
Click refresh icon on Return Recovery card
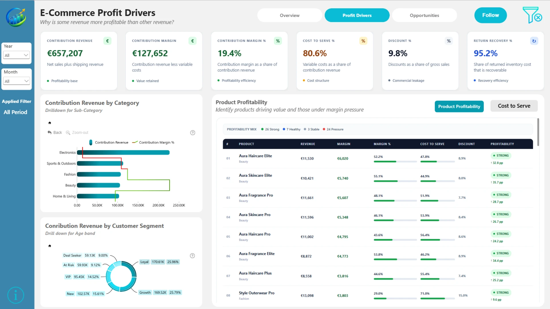point(534,41)
